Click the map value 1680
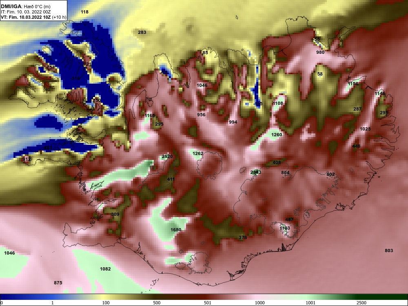The height and width of the screenshot is (306, 408). tap(175, 230)
